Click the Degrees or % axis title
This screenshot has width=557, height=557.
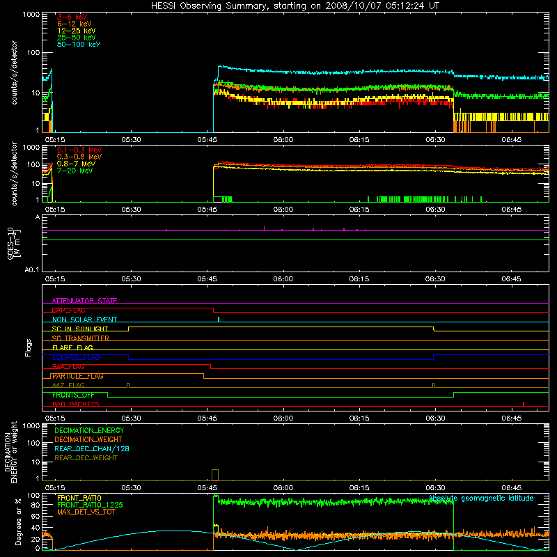[x=18, y=521]
